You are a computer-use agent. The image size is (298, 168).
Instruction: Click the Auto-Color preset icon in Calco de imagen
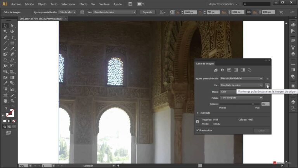(x=216, y=70)
